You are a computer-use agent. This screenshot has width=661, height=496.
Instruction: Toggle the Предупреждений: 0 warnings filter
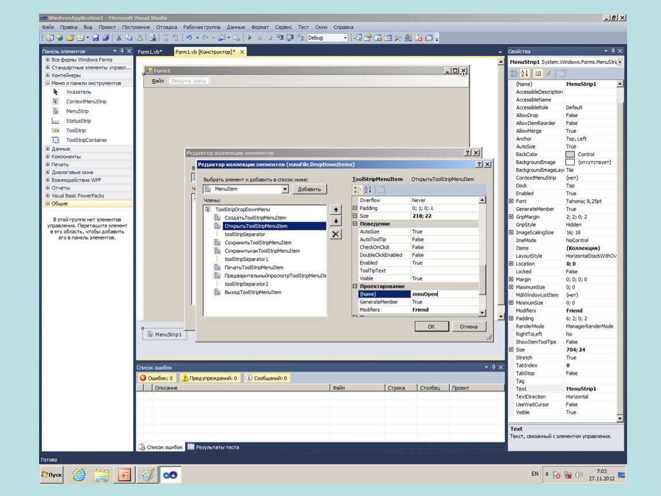pyautogui.click(x=210, y=378)
